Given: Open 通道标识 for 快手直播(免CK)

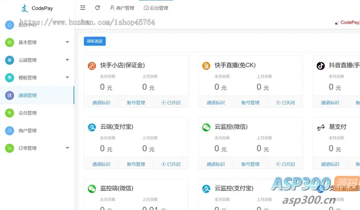Looking at the screenshot, I should coord(215,102).
